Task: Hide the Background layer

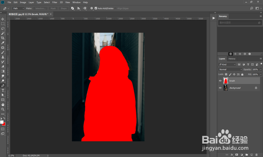Action: pyautogui.click(x=220, y=88)
